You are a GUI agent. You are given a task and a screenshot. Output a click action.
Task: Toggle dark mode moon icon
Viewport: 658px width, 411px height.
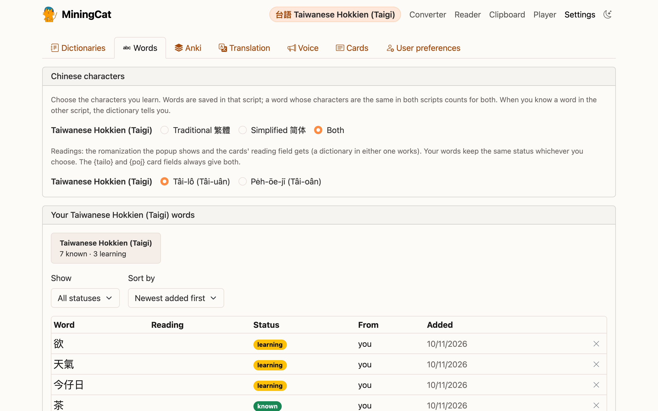[x=607, y=14]
